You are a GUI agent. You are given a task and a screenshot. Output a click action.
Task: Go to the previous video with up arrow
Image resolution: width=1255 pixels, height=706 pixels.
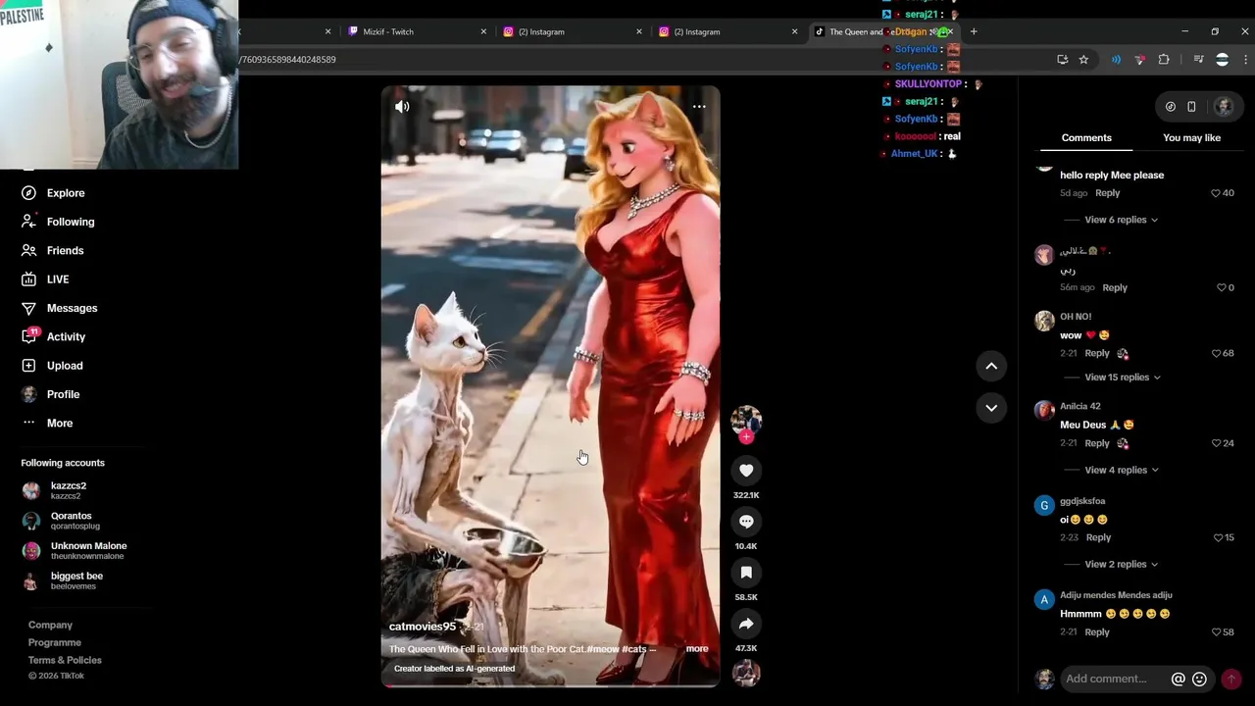tap(991, 366)
